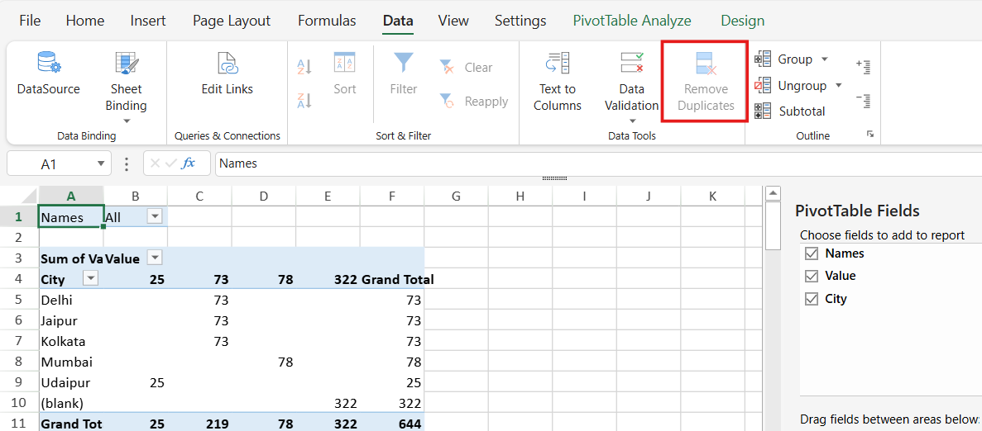Viewport: 982px width, 431px height.
Task: Click the formula bar options dots
Action: [127, 164]
